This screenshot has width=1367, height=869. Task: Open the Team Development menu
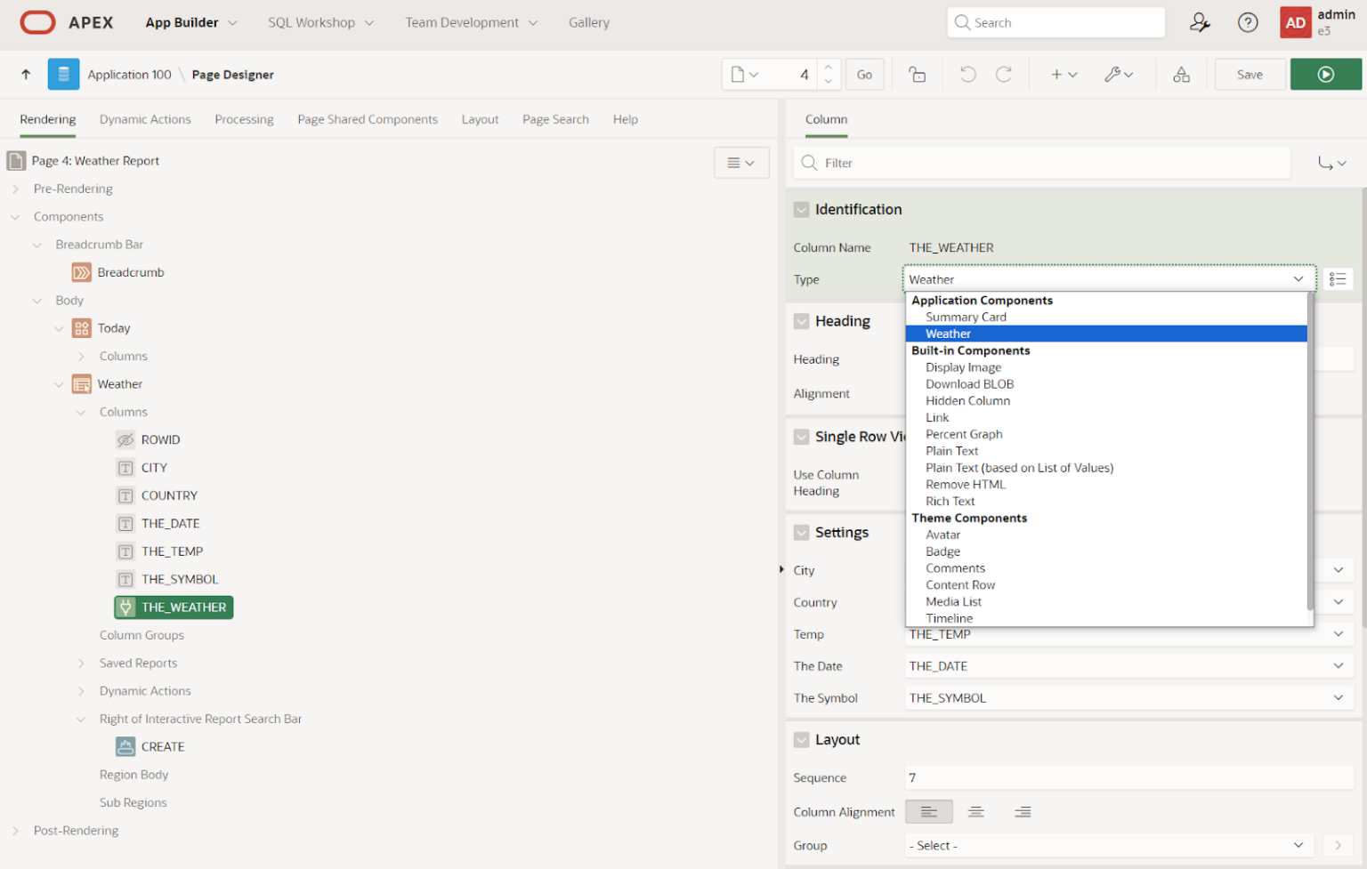click(472, 22)
